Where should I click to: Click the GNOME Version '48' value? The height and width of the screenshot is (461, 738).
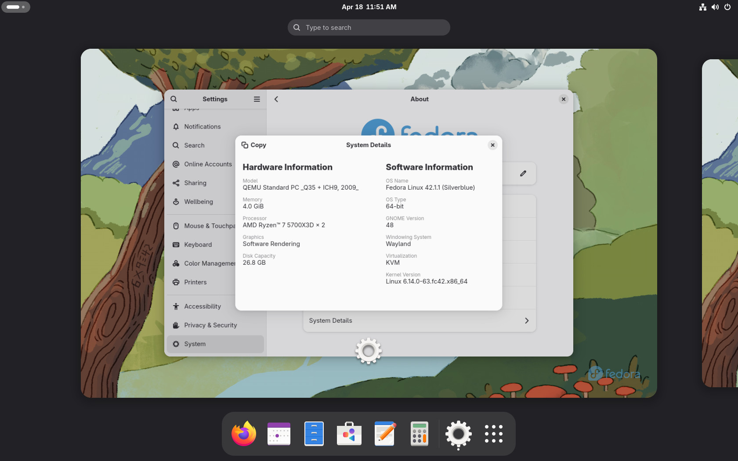[x=390, y=225]
